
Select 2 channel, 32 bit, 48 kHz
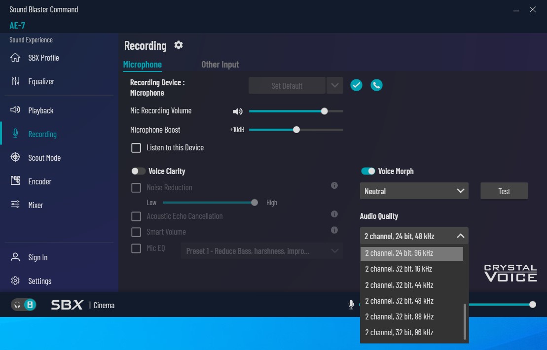(412, 301)
